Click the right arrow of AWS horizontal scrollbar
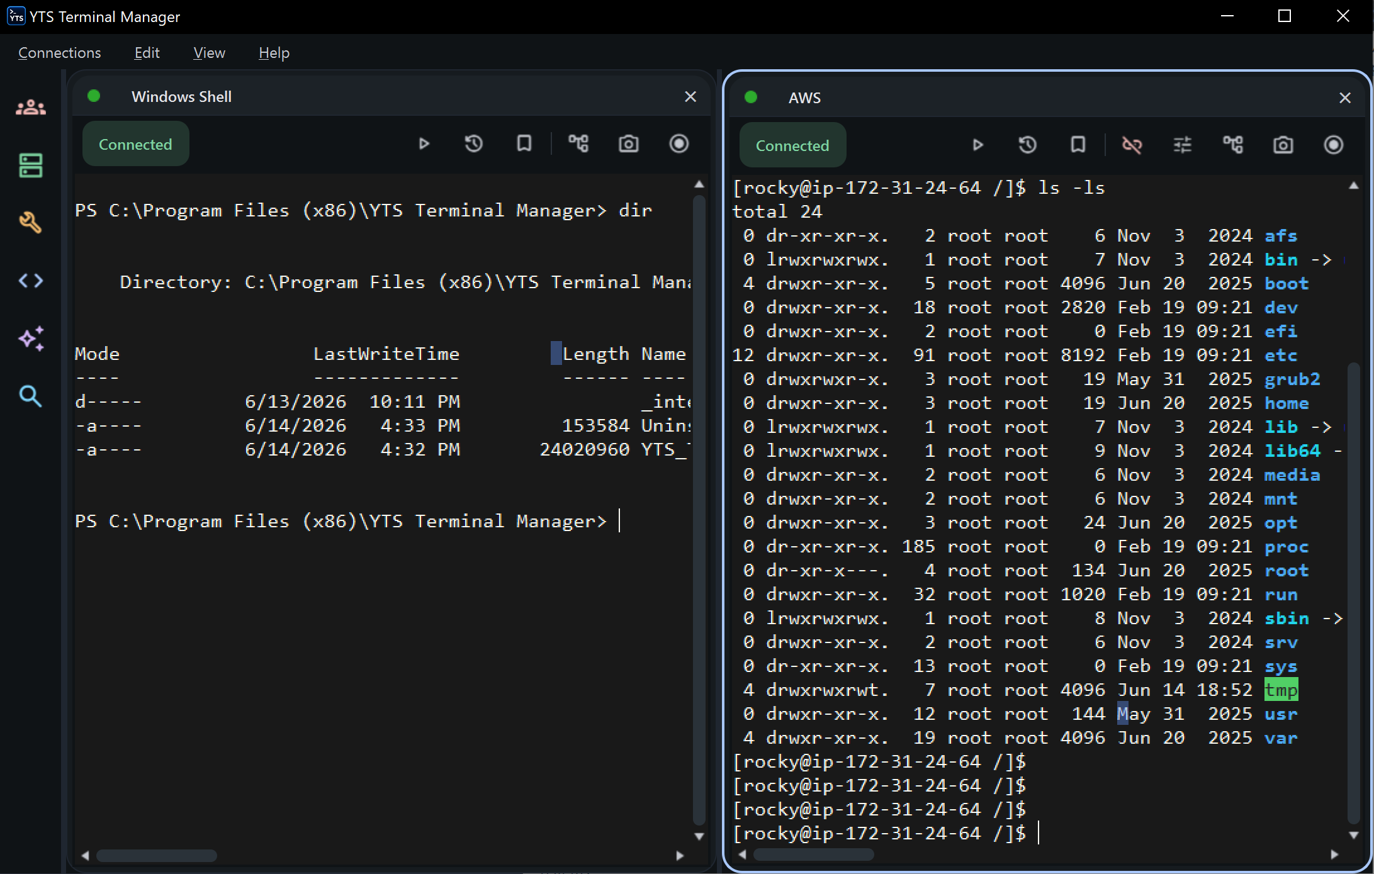Image resolution: width=1374 pixels, height=874 pixels. click(x=1334, y=854)
